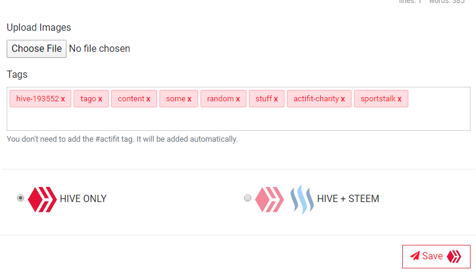Image resolution: width=476 pixels, height=275 pixels.
Task: Remove the actifit-charity tag
Action: 343,99
